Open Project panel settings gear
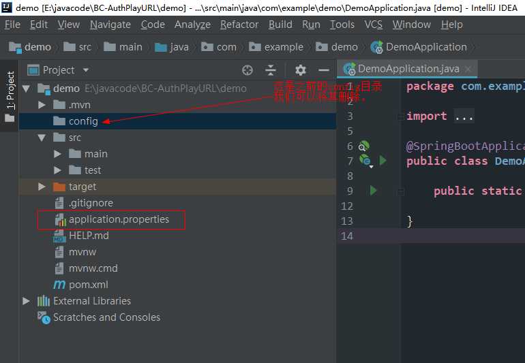Screen dimensions: 525x363 click(x=300, y=70)
